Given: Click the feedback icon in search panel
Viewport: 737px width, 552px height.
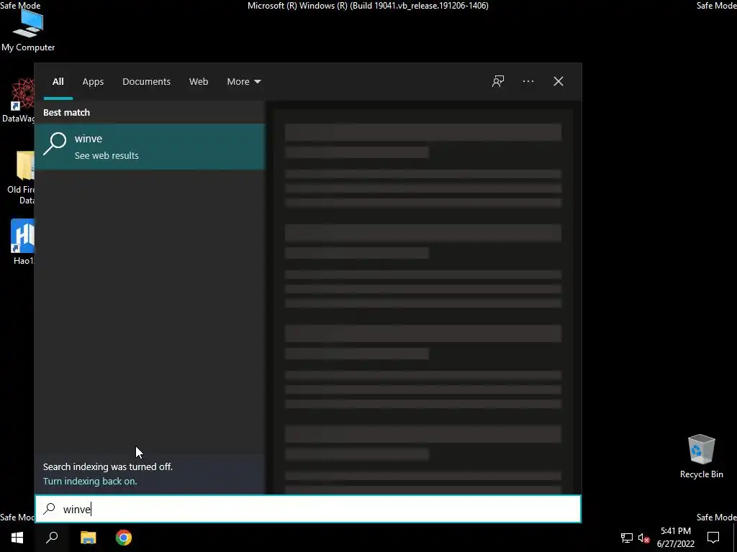Looking at the screenshot, I should [x=498, y=81].
